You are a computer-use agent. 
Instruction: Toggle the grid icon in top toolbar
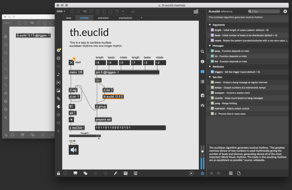pos(196,12)
